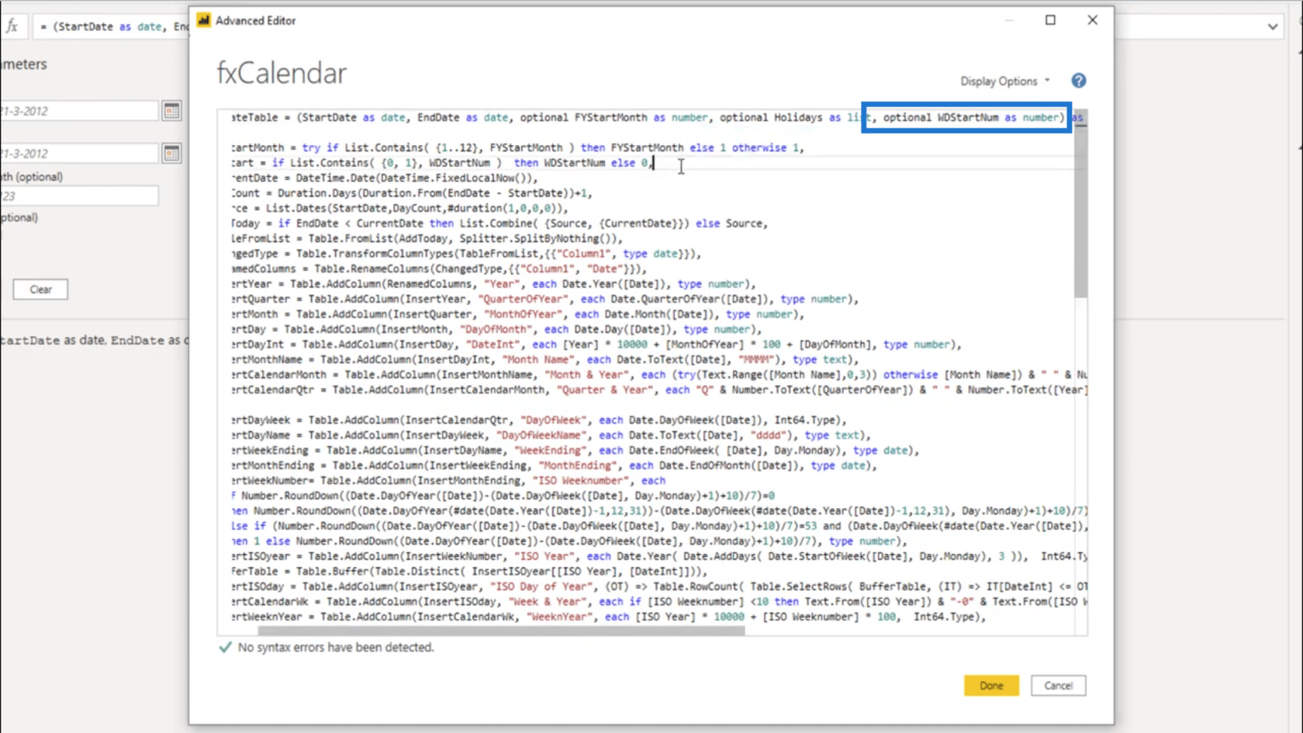Click the green checkmark syntax status icon
The width and height of the screenshot is (1303, 733).
coord(225,647)
